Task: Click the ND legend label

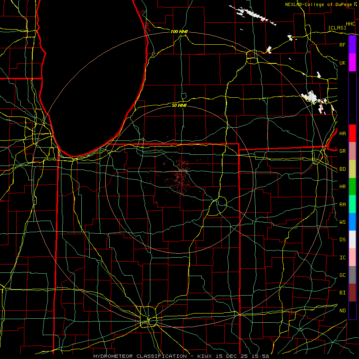Action: coord(342,311)
